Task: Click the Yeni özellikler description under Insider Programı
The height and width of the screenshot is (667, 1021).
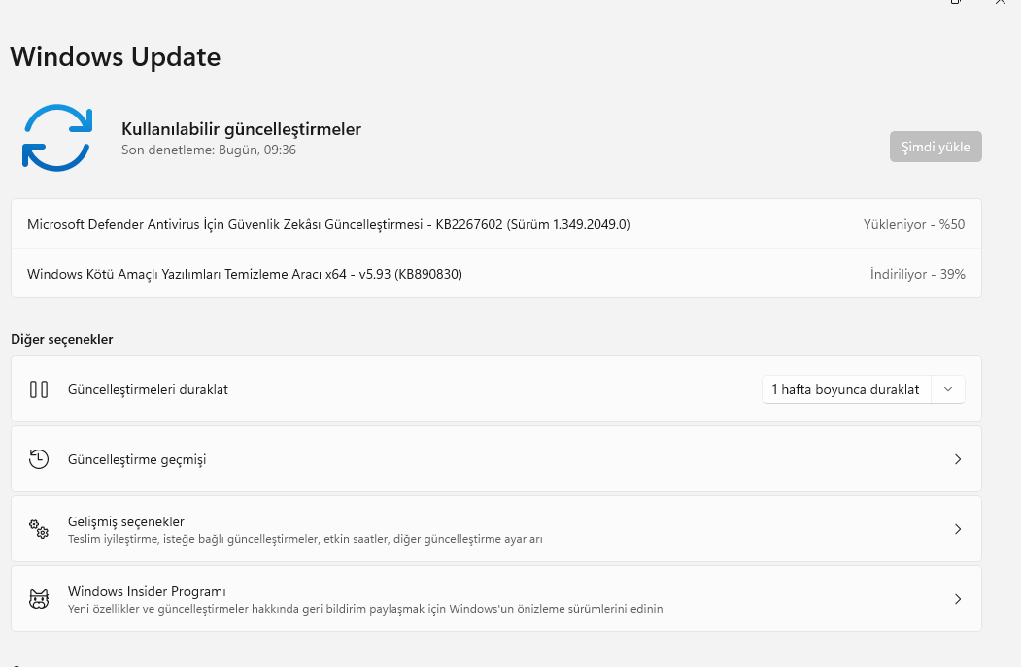Action: tap(365, 609)
